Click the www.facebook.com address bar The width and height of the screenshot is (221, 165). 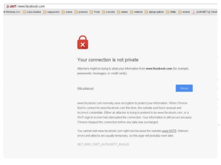(x=111, y=6)
